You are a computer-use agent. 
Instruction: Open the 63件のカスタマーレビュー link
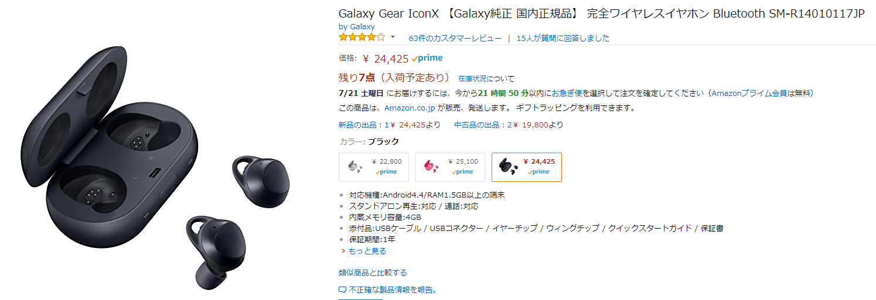pyautogui.click(x=455, y=38)
